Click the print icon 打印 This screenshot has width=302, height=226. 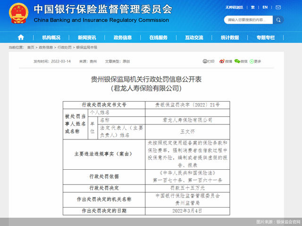[x=209, y=61]
